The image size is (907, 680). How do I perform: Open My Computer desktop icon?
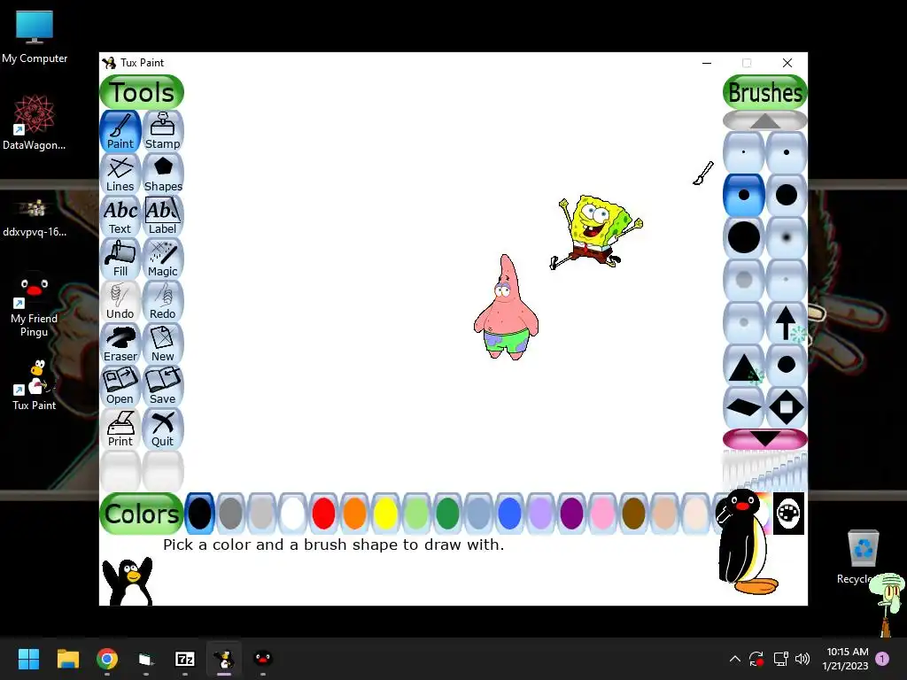(x=35, y=36)
